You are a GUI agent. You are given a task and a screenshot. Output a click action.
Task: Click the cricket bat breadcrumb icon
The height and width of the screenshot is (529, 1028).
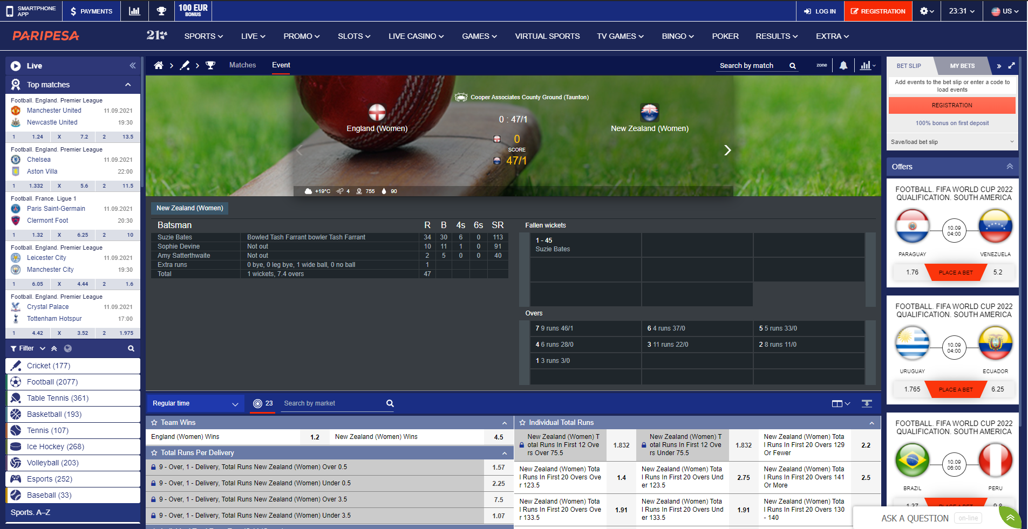pos(185,65)
